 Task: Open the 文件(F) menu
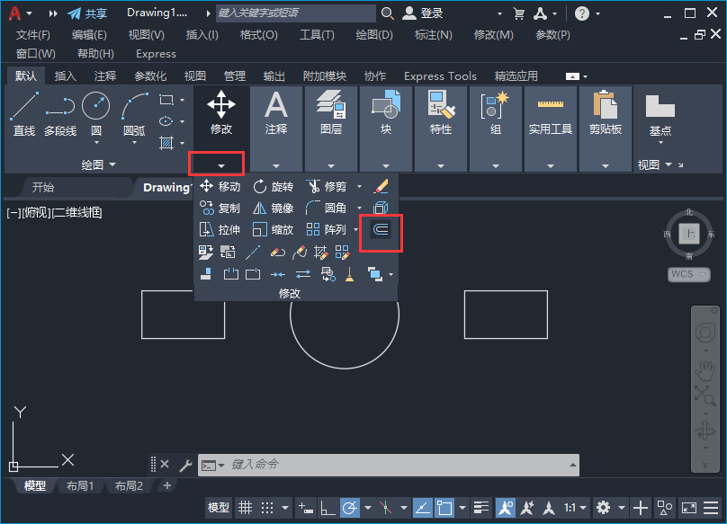(33, 35)
